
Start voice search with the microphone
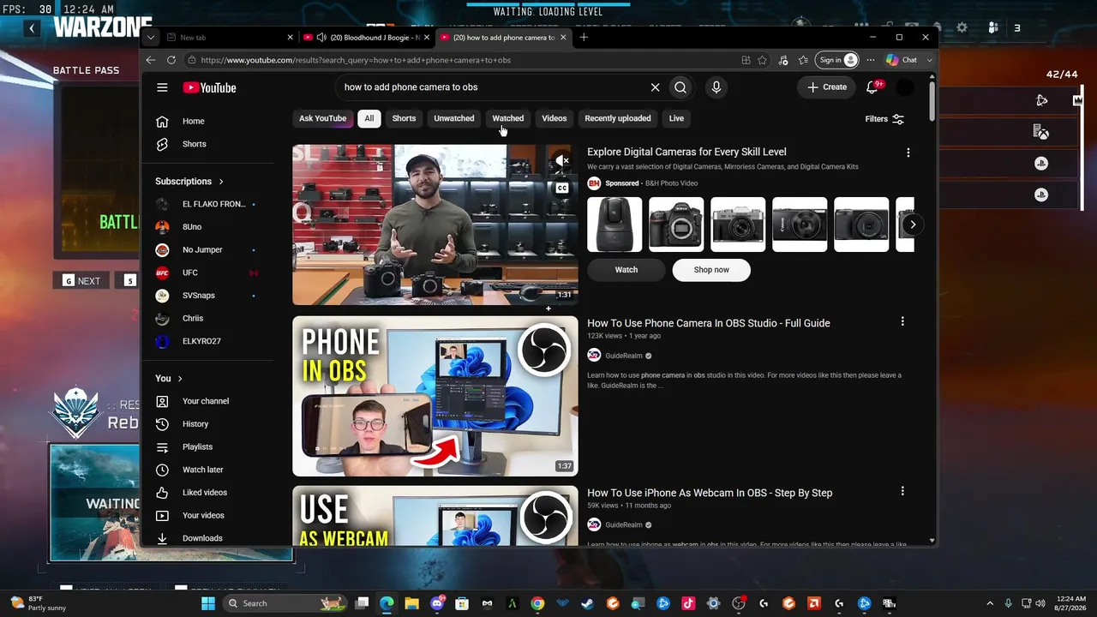pyautogui.click(x=716, y=87)
